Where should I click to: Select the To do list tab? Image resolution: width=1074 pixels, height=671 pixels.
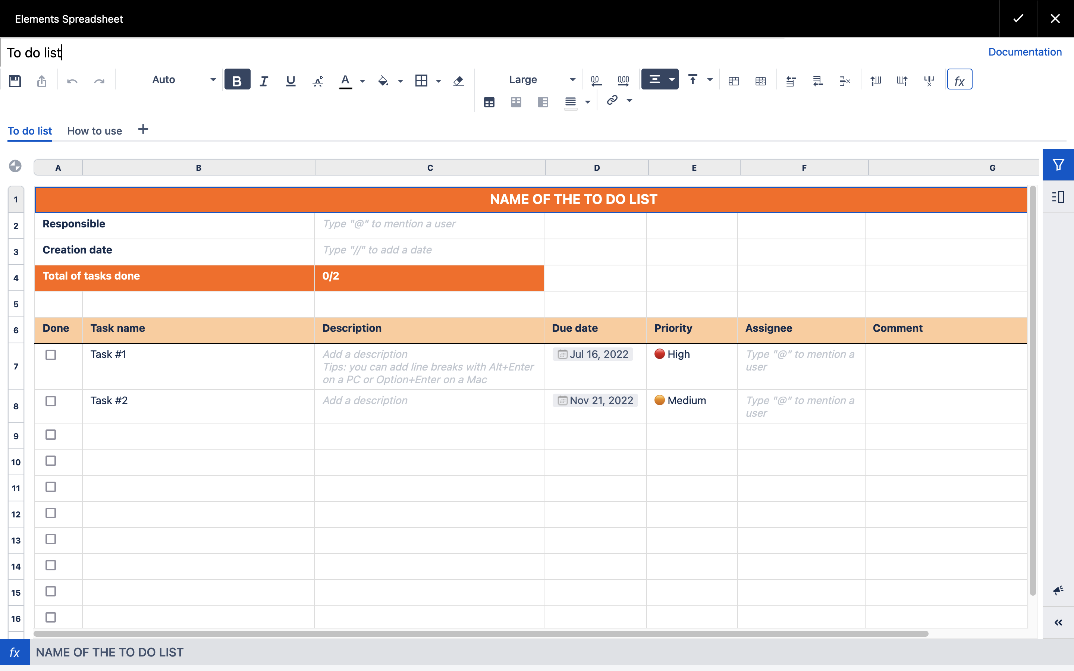(x=29, y=131)
